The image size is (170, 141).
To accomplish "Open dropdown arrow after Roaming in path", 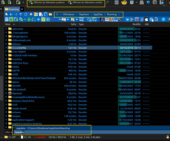I will tap(119, 14).
